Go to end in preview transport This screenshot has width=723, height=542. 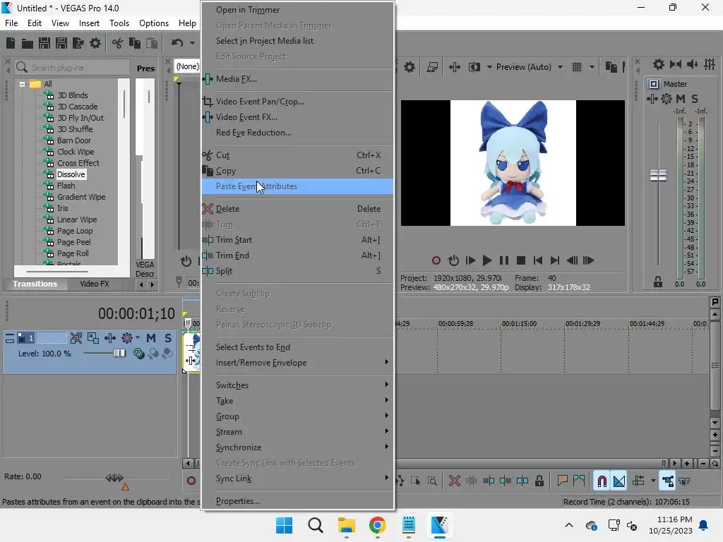point(555,260)
